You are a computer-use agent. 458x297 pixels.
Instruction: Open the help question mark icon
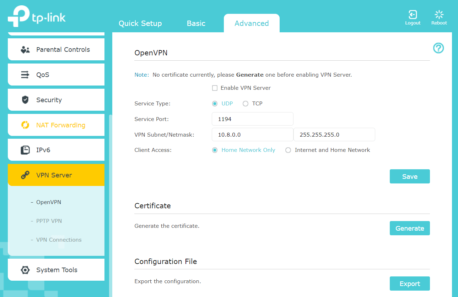coord(438,48)
